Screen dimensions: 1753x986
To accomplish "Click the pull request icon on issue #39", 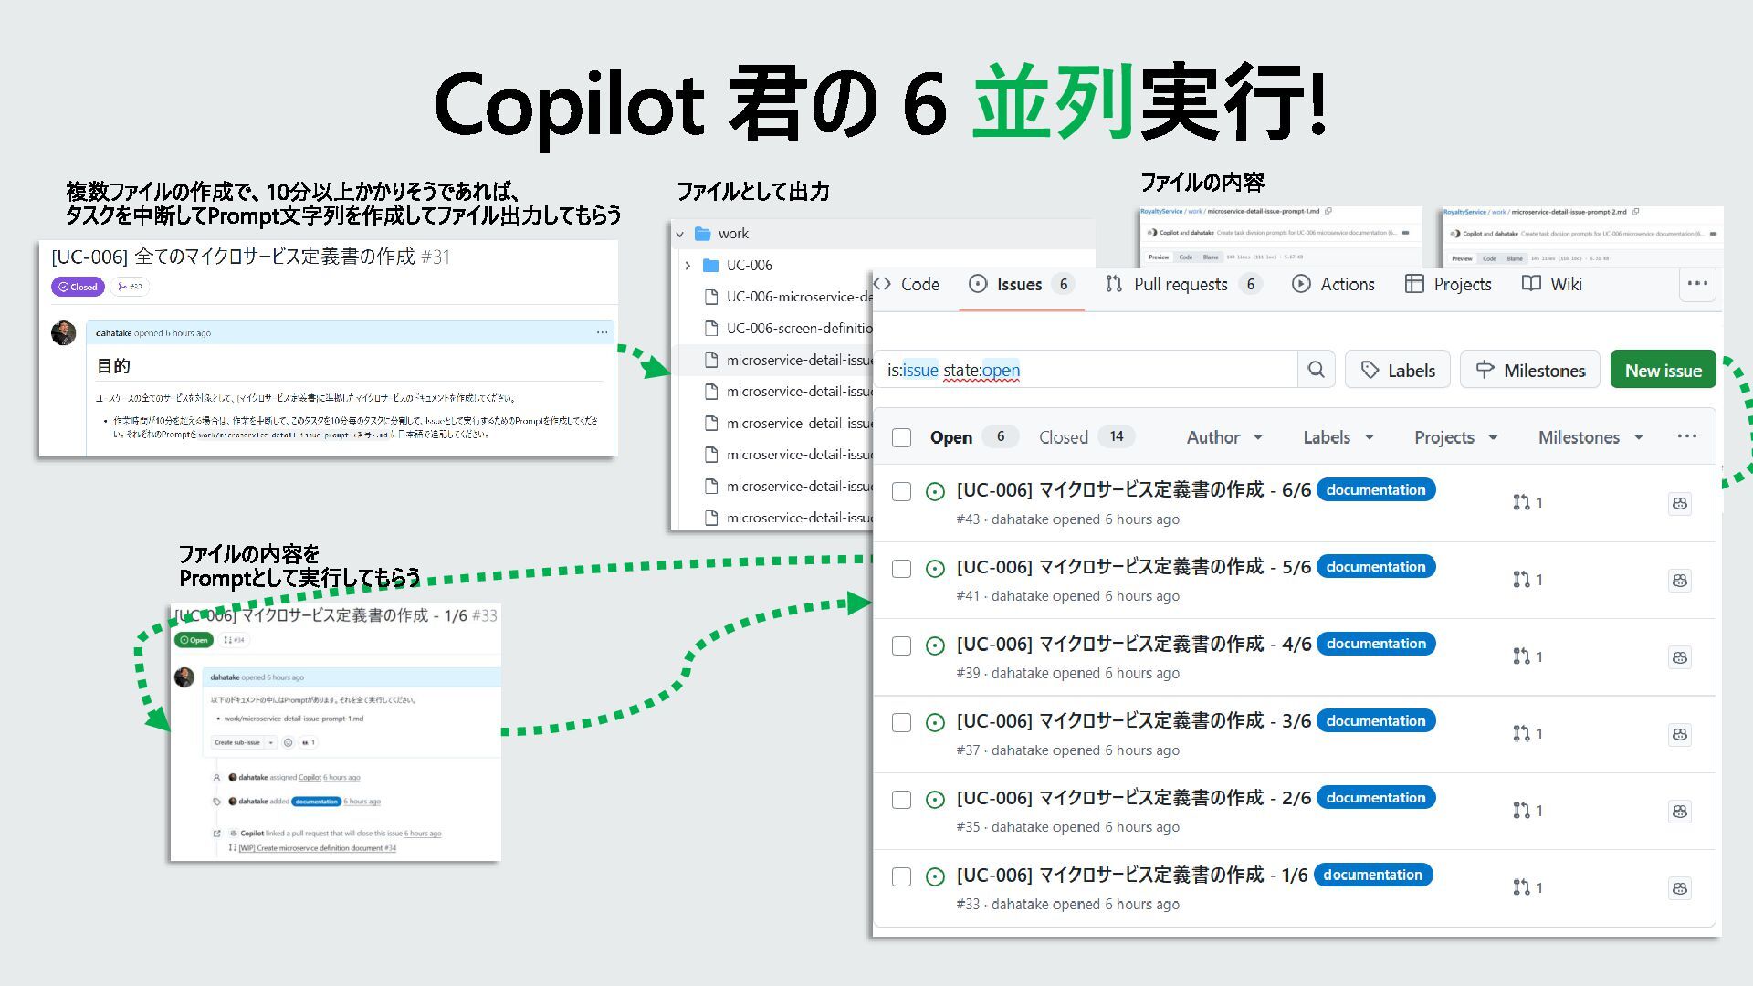I will click(x=1521, y=656).
